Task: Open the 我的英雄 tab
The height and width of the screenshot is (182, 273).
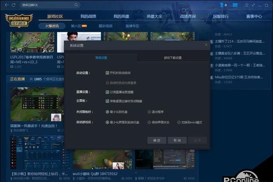Action: click(x=121, y=16)
